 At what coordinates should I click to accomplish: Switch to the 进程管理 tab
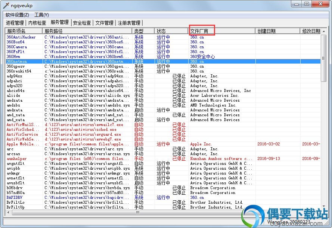pos(15,23)
